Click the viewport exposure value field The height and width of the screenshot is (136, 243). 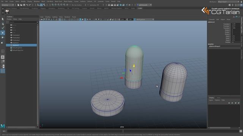click(x=123, y=20)
